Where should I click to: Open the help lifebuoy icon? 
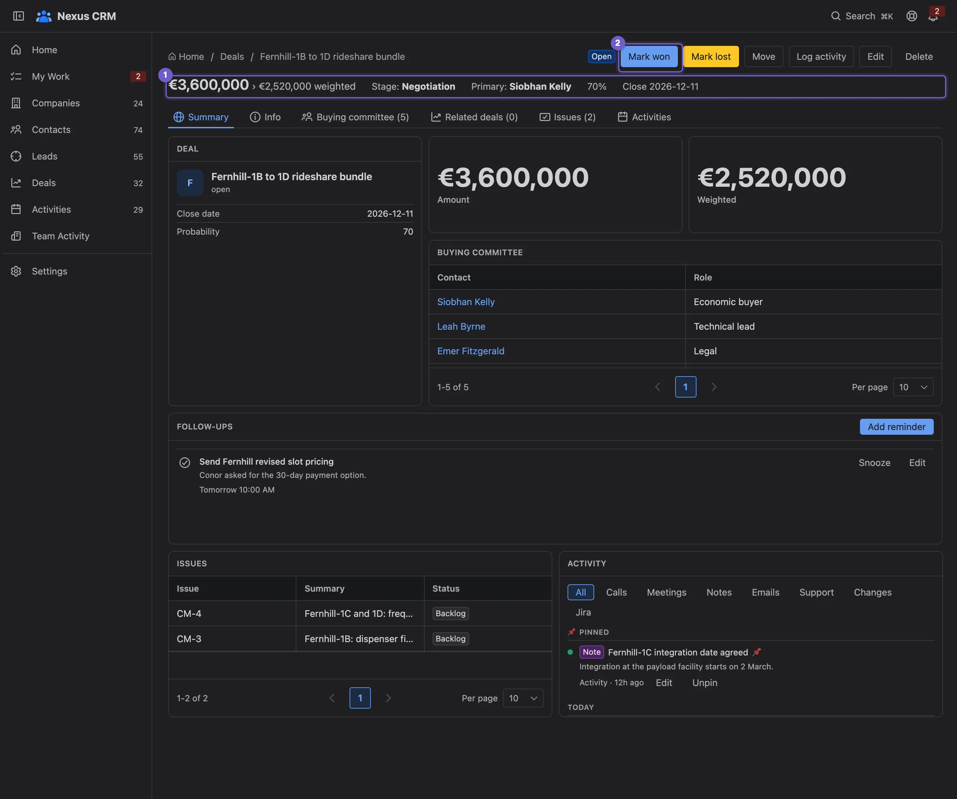click(x=911, y=16)
